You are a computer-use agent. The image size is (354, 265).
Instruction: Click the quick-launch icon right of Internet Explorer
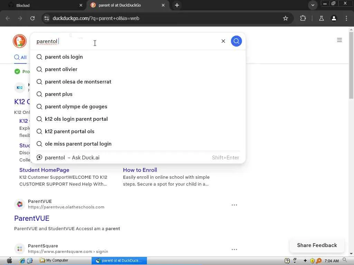click(x=30, y=261)
